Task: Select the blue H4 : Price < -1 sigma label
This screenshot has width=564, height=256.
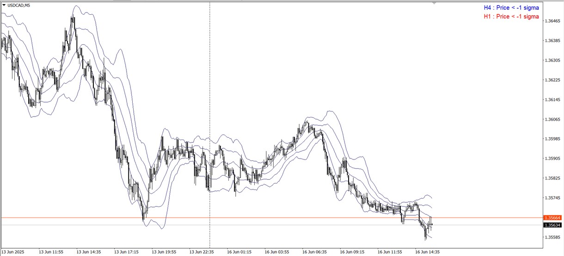Action: tap(511, 8)
